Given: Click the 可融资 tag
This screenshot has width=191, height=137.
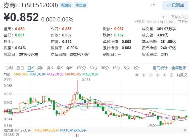Looking at the screenshot, I should pyautogui.click(x=66, y=5).
